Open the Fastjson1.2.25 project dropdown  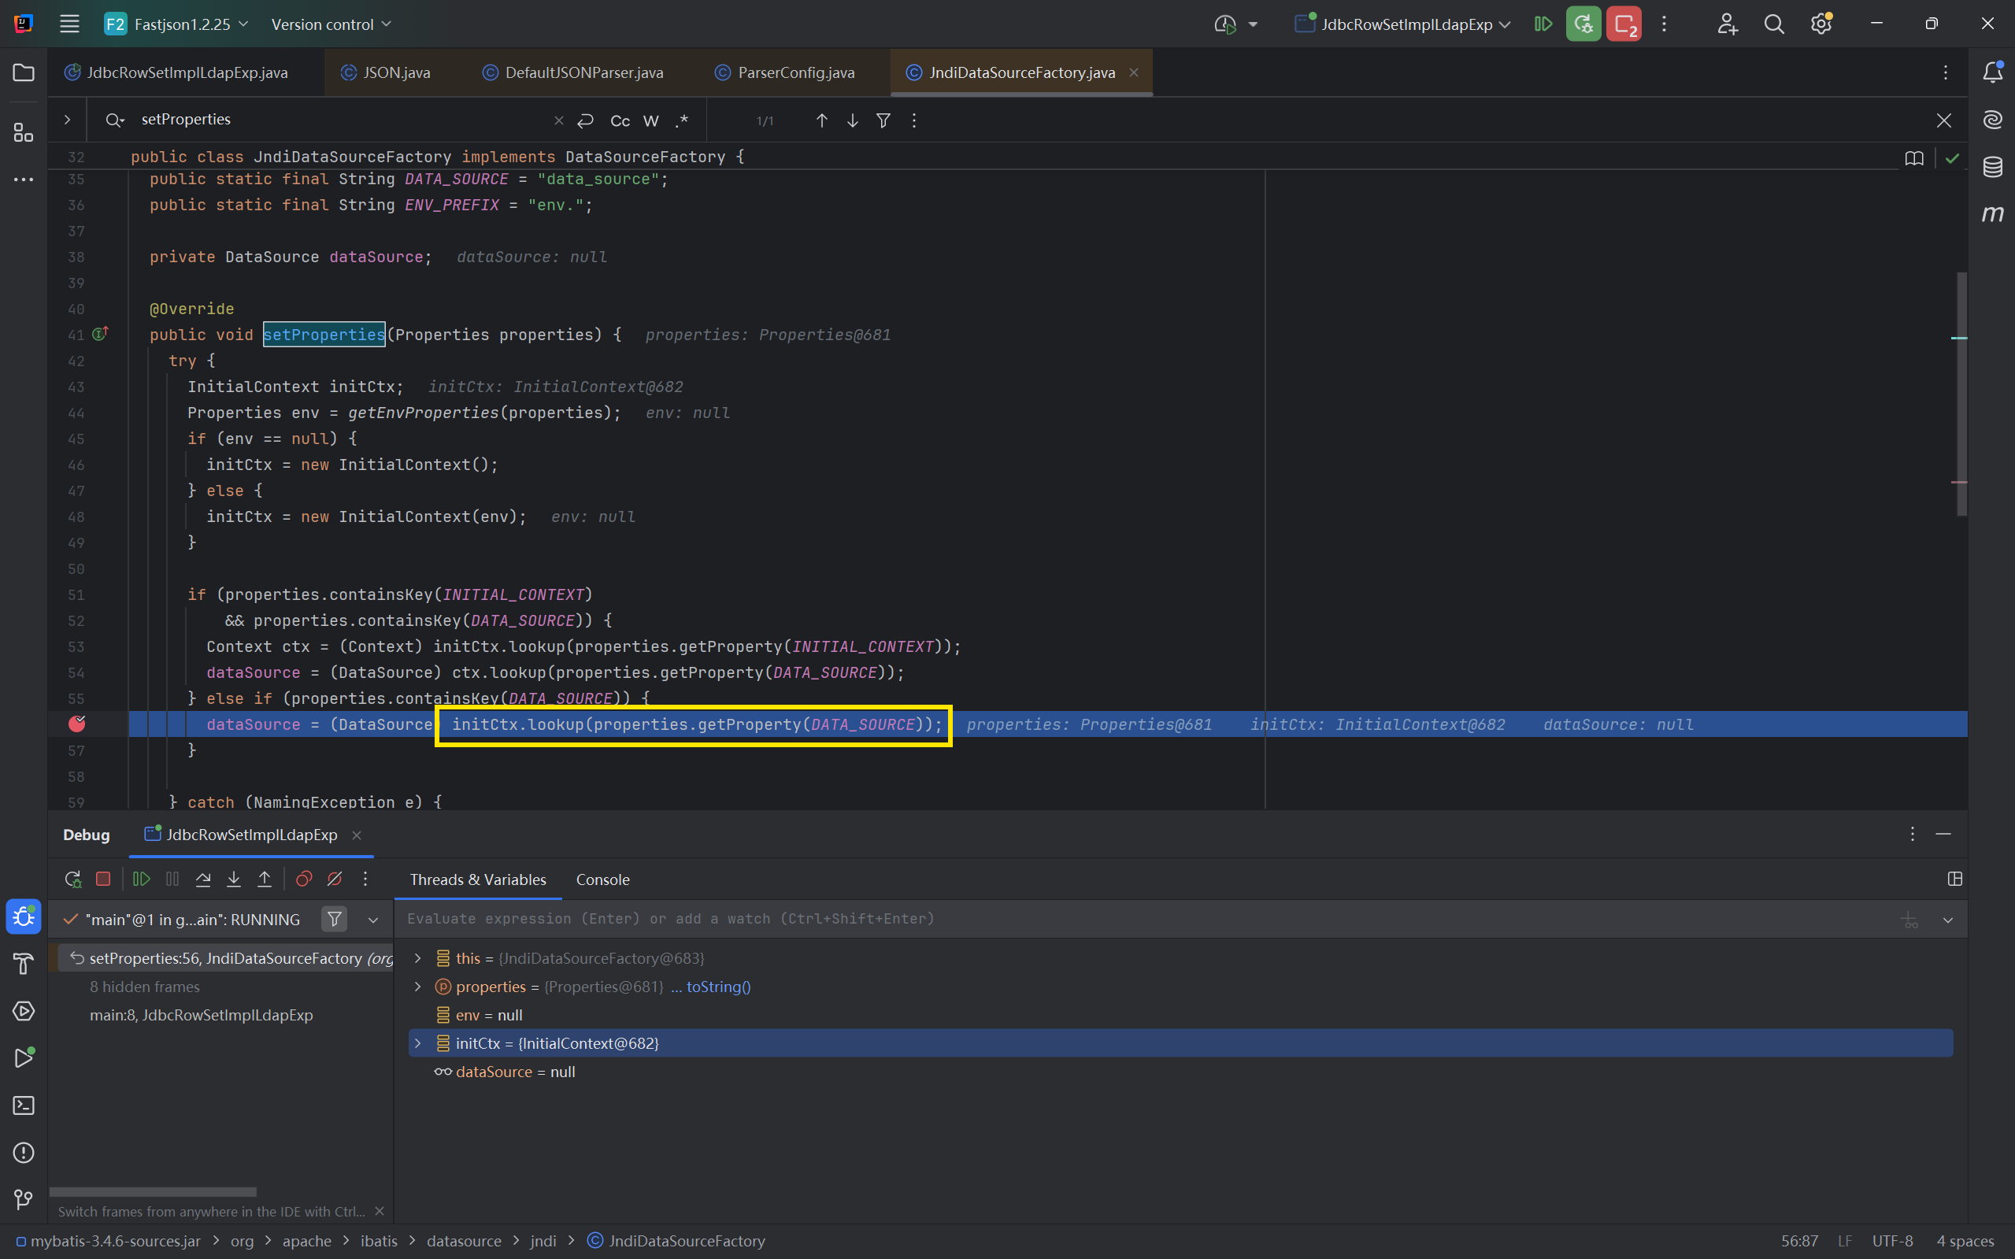[176, 24]
